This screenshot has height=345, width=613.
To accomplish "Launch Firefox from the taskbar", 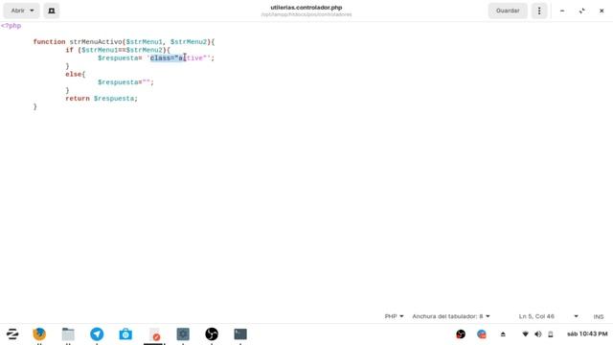I will coord(39,334).
